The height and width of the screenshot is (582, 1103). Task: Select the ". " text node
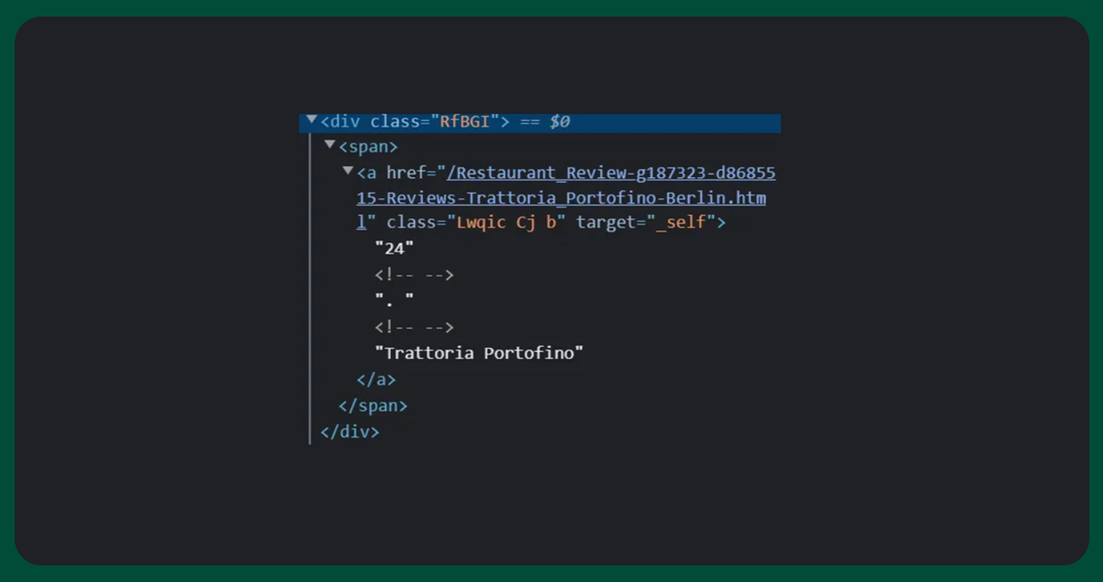(x=395, y=300)
